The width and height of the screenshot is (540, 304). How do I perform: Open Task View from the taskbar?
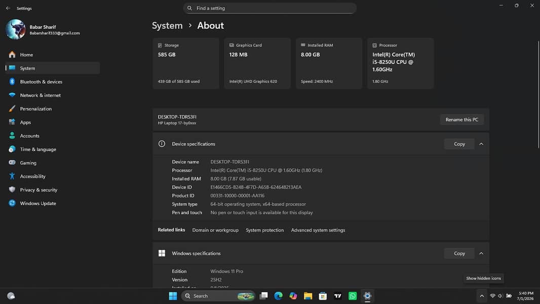click(263, 296)
